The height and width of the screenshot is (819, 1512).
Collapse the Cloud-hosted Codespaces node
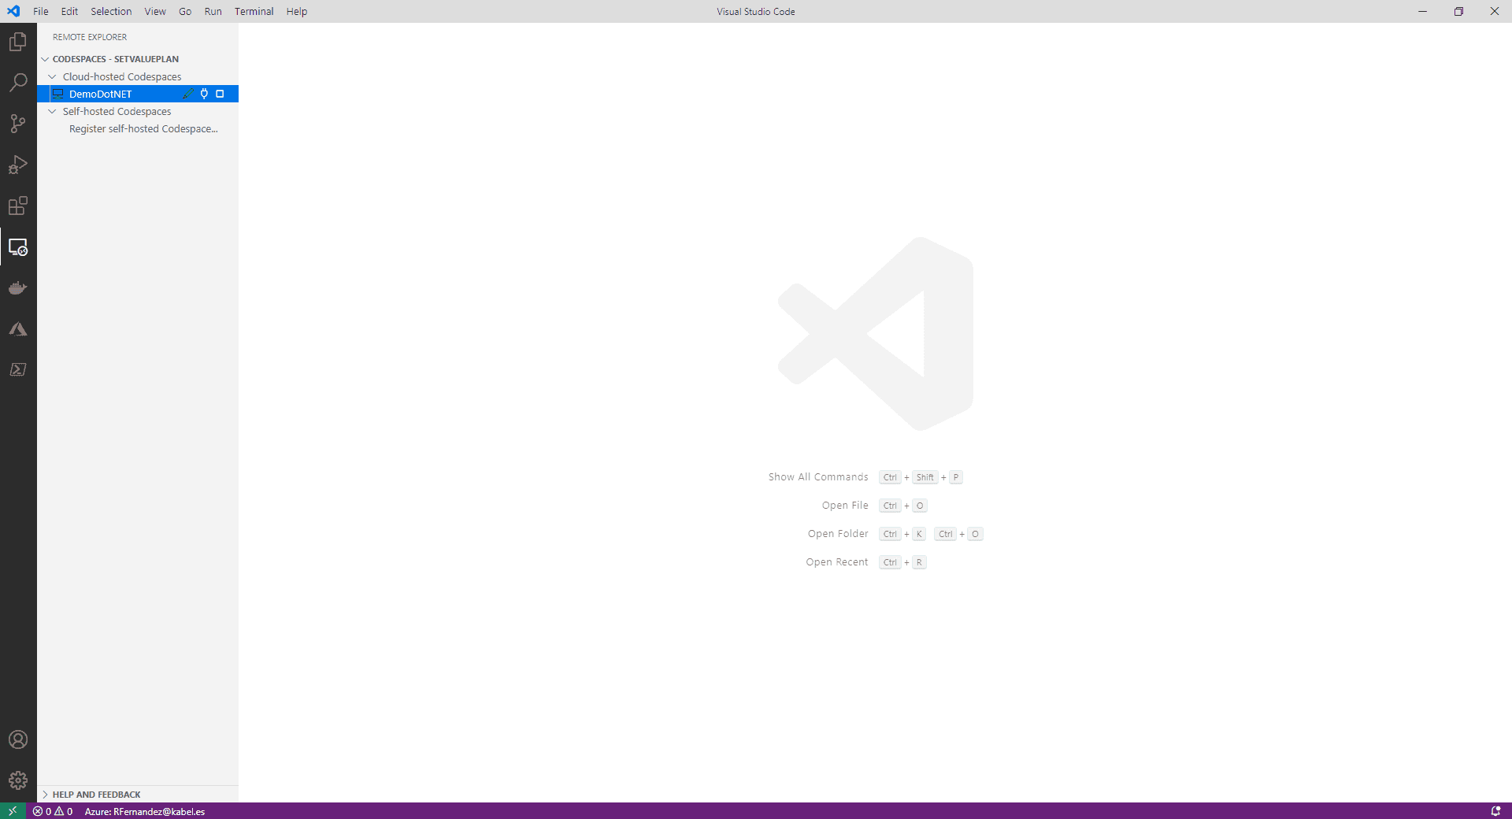[x=52, y=76]
